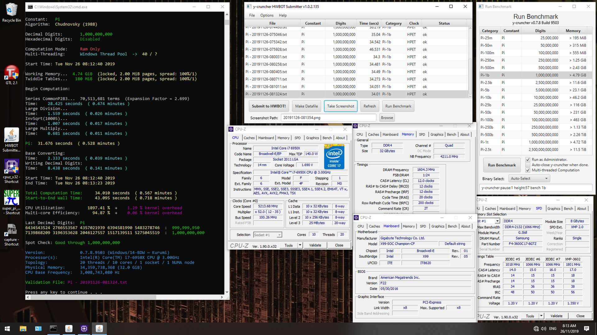Open the Recycle Bin desktop icon

[x=12, y=12]
